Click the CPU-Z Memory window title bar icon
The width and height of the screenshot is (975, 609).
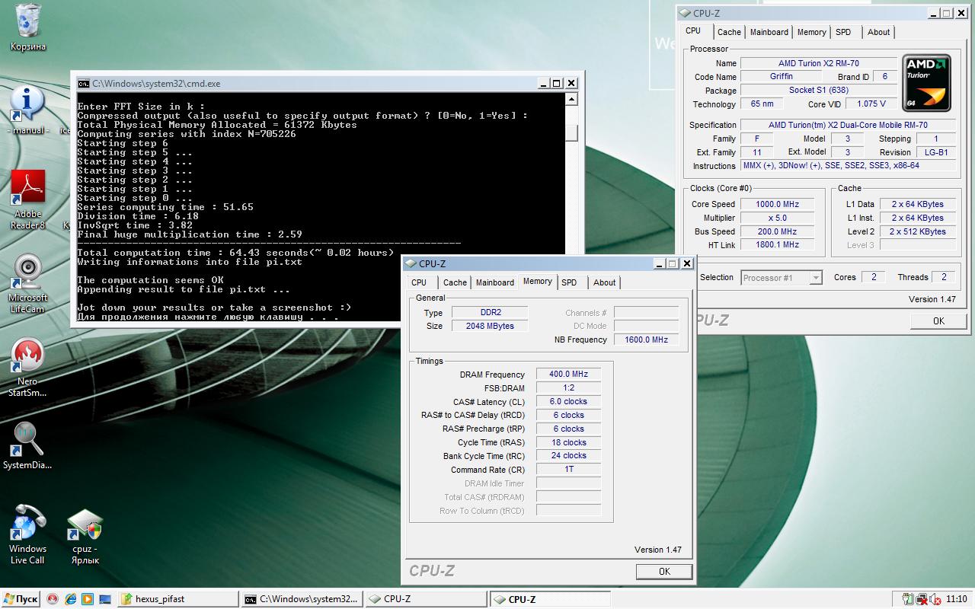tap(411, 263)
